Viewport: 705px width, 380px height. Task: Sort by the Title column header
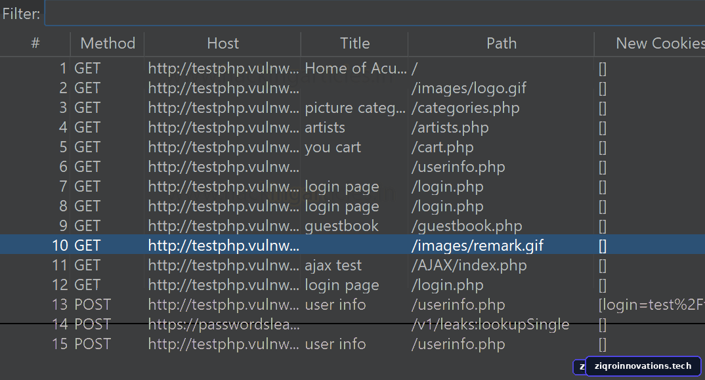pyautogui.click(x=354, y=43)
